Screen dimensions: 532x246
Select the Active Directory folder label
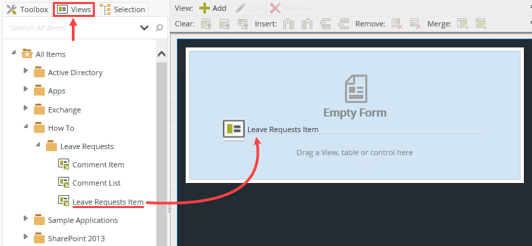[75, 73]
